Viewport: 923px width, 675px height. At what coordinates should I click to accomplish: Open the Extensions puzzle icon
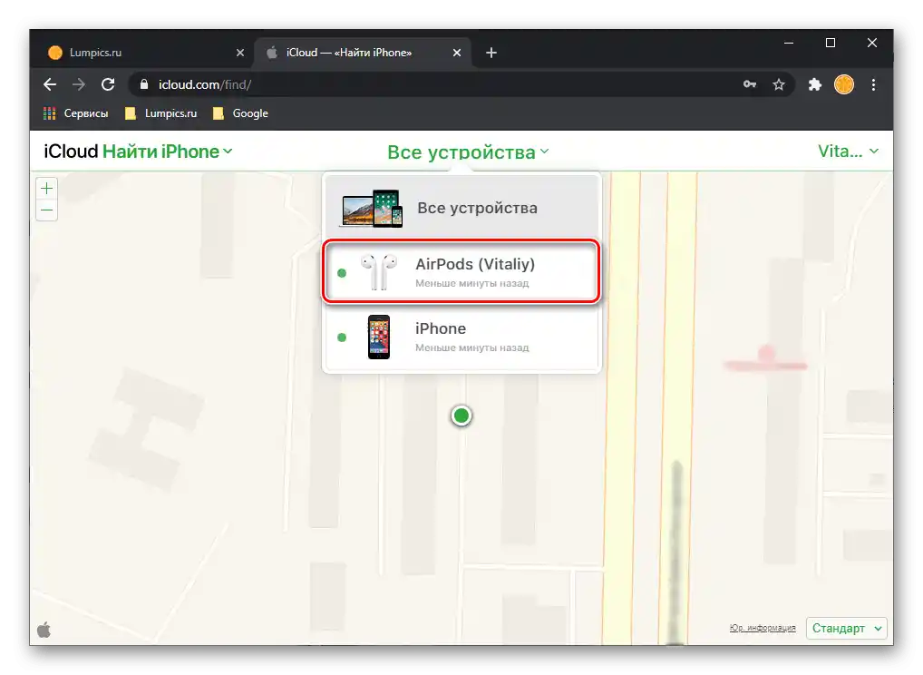815,84
